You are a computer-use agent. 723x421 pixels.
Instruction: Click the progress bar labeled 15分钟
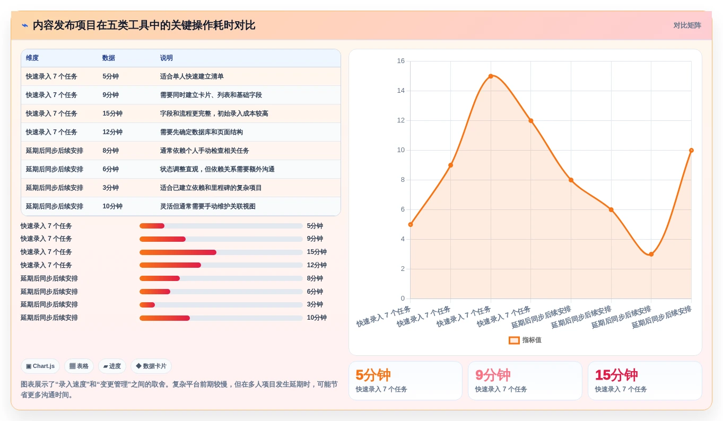[x=221, y=252]
